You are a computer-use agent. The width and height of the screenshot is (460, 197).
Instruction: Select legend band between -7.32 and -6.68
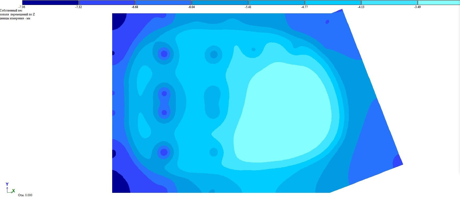tap(107, 3)
